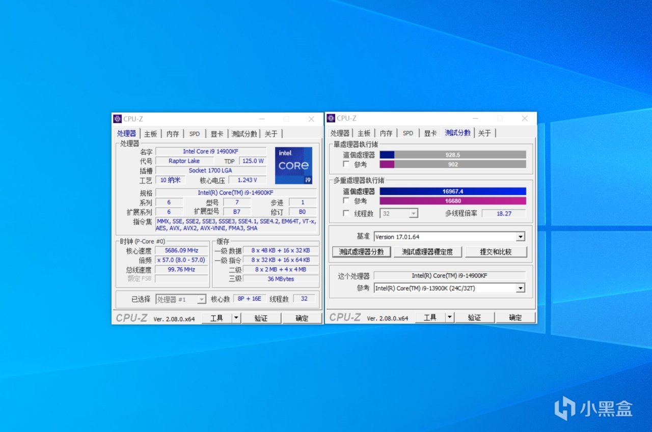Click the single-thread reference bar showing 902
Image resolution: width=652 pixels, height=432 pixels.
click(453, 164)
